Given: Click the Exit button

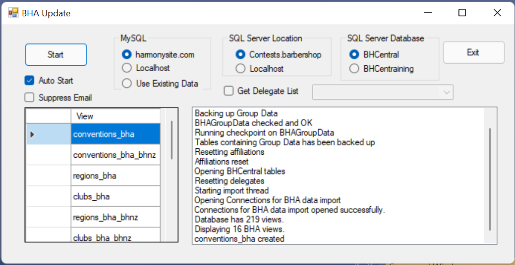Looking at the screenshot, I should tap(473, 52).
